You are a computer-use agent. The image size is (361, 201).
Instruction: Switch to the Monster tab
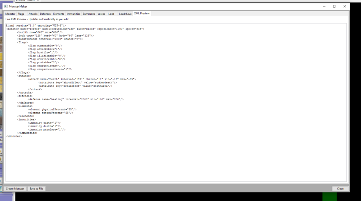point(10,14)
